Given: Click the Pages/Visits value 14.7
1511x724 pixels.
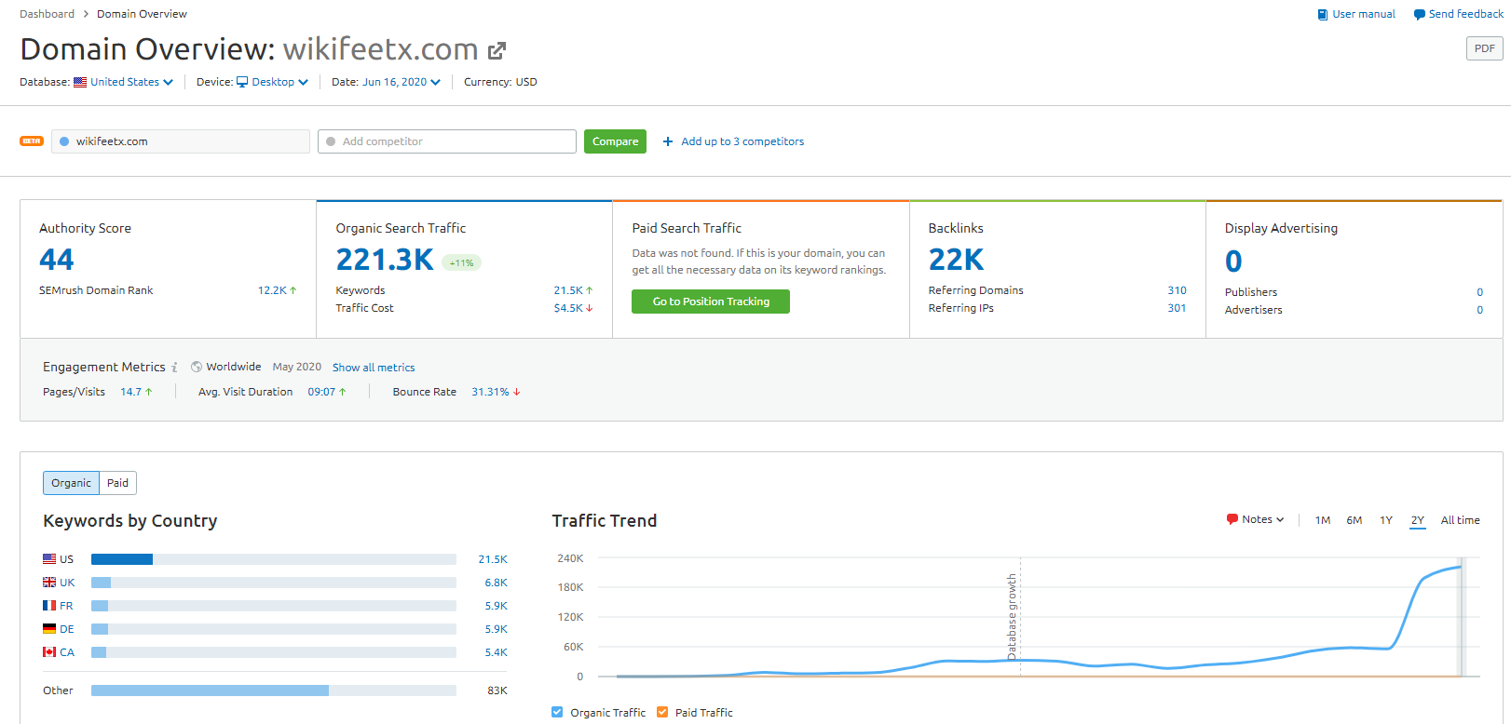Looking at the screenshot, I should coord(130,392).
